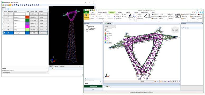Switch to Layout1 tab in DWG preview

56,66
